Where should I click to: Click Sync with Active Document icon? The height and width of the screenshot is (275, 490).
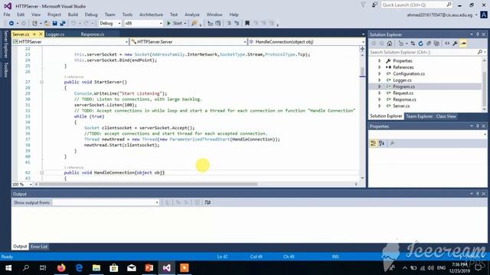pos(413,44)
